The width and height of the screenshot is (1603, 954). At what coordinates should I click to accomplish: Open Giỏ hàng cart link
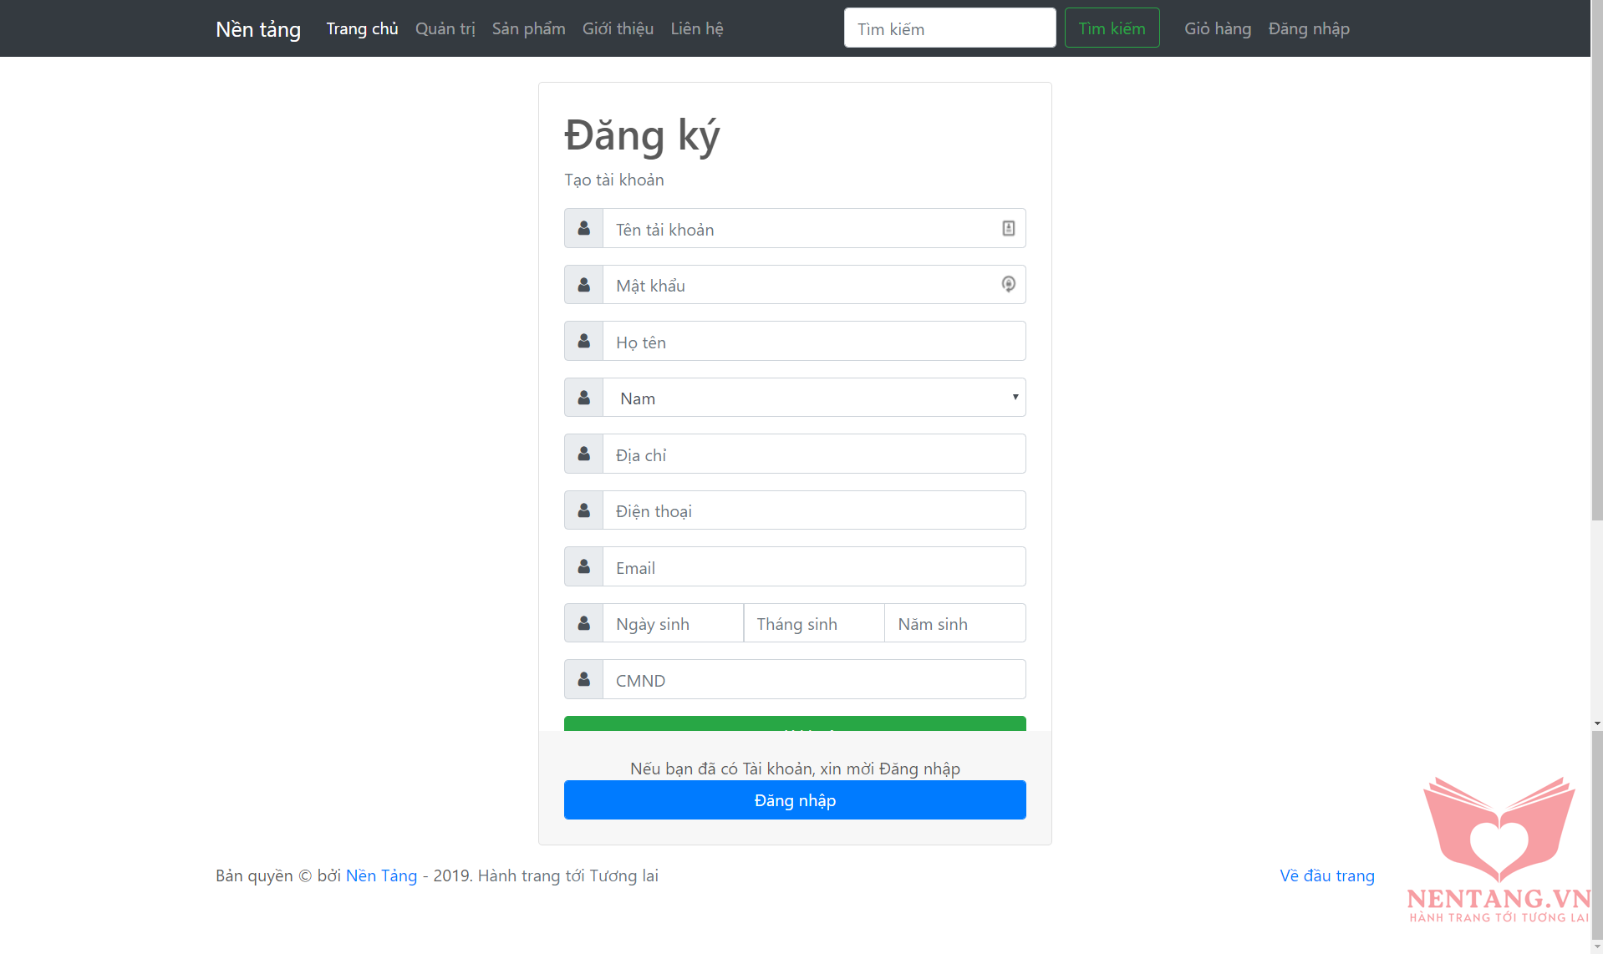point(1217,28)
